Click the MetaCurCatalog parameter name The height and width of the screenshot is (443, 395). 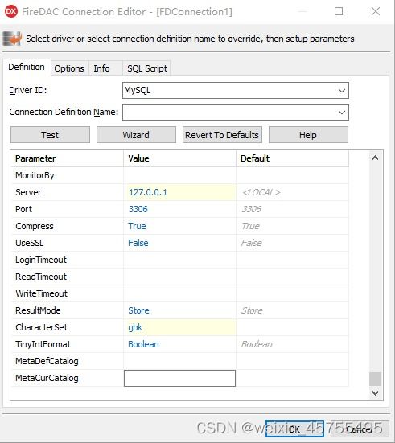47,378
